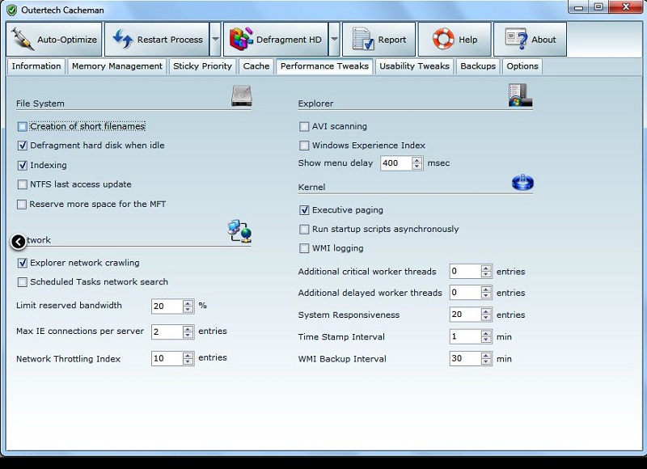Switch to the Information tab
Image resolution: width=647 pixels, height=469 pixels.
click(36, 66)
